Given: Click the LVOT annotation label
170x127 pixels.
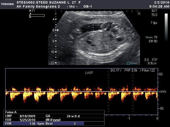Looking at the screenshot, I should pos(89,73).
